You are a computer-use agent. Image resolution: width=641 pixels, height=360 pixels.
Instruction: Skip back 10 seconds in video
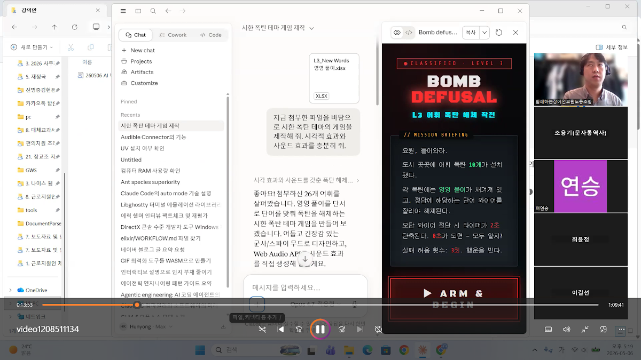coord(299,330)
